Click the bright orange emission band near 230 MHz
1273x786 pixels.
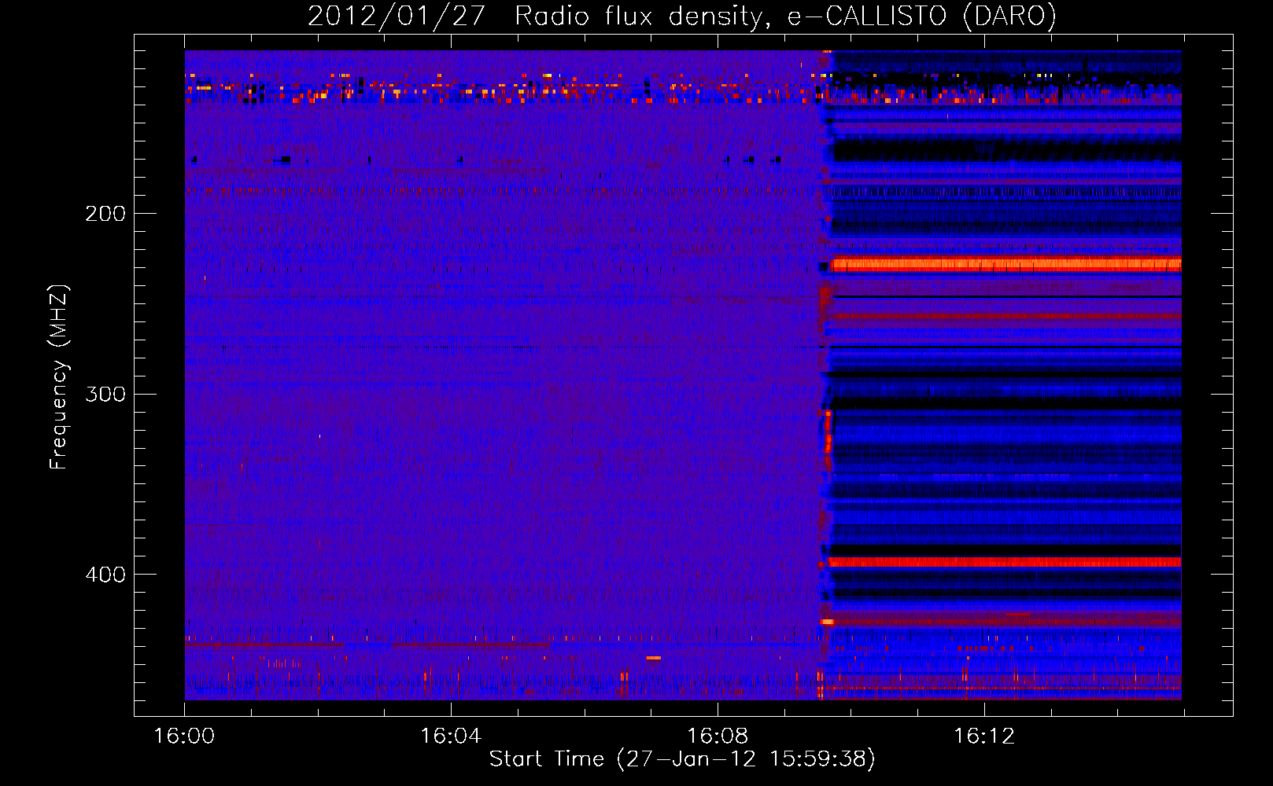tap(1005, 264)
